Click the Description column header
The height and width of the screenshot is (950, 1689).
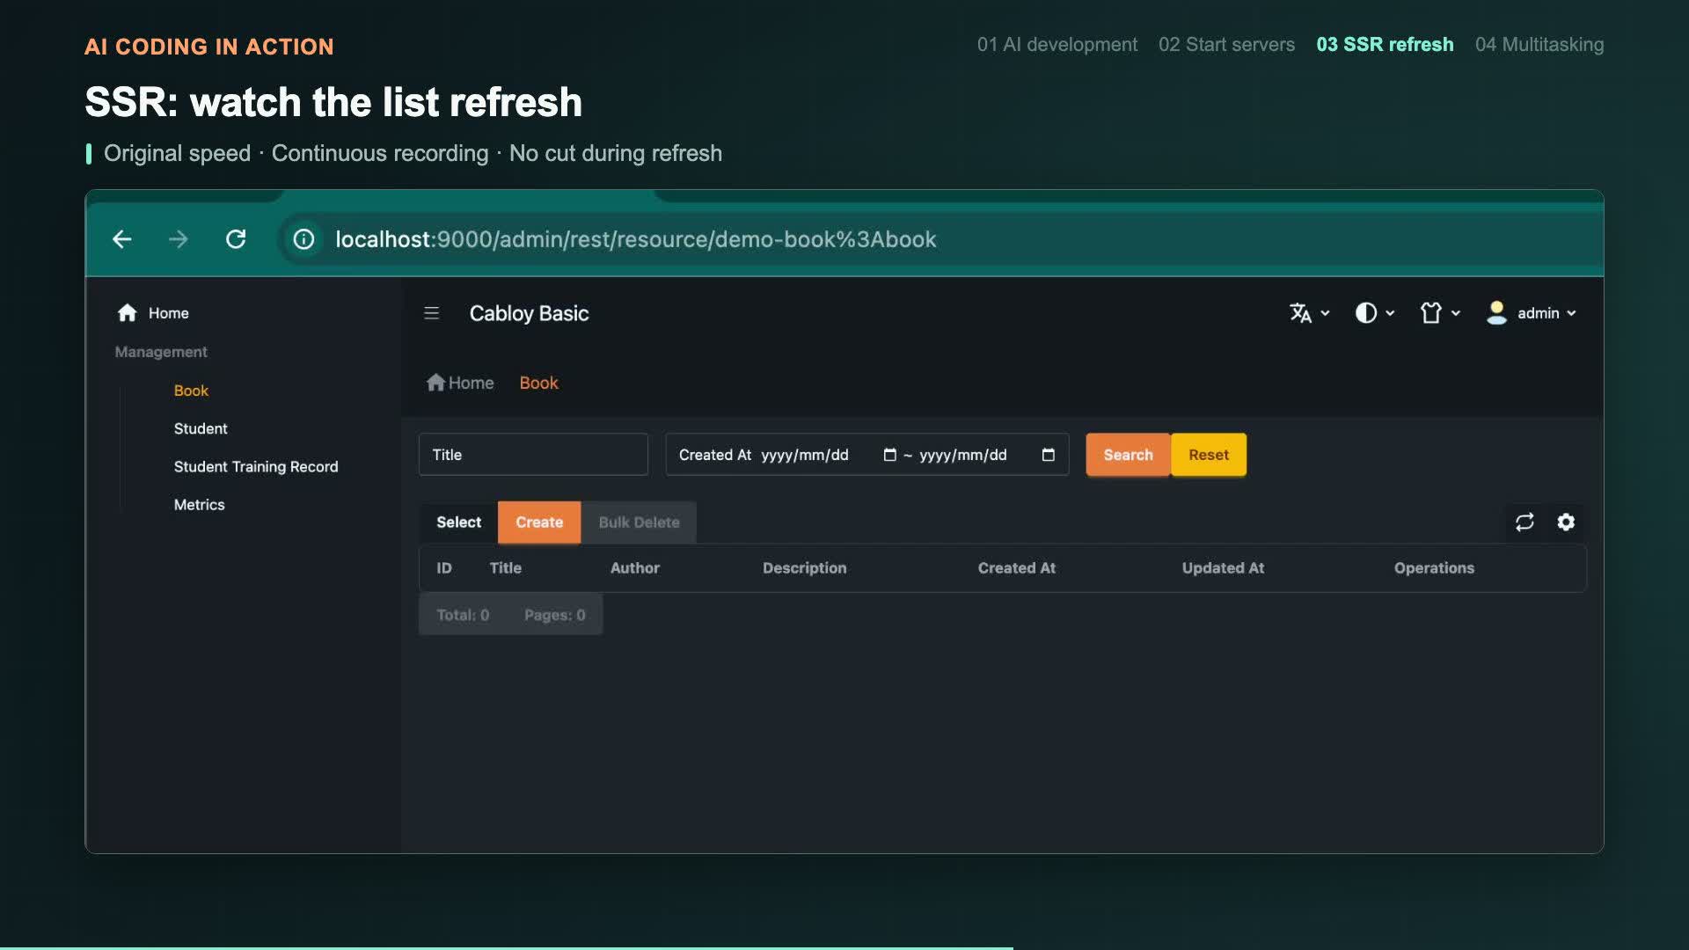804,568
